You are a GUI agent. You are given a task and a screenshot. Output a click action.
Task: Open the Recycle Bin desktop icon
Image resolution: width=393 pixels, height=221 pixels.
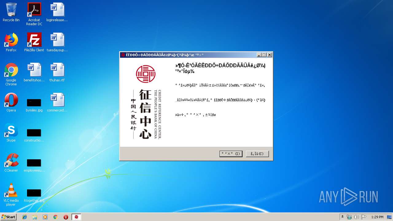click(x=11, y=12)
